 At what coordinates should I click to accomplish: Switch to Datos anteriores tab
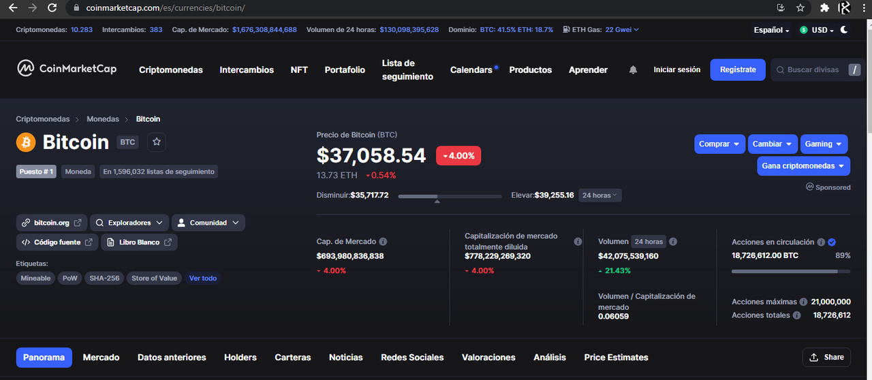click(172, 358)
